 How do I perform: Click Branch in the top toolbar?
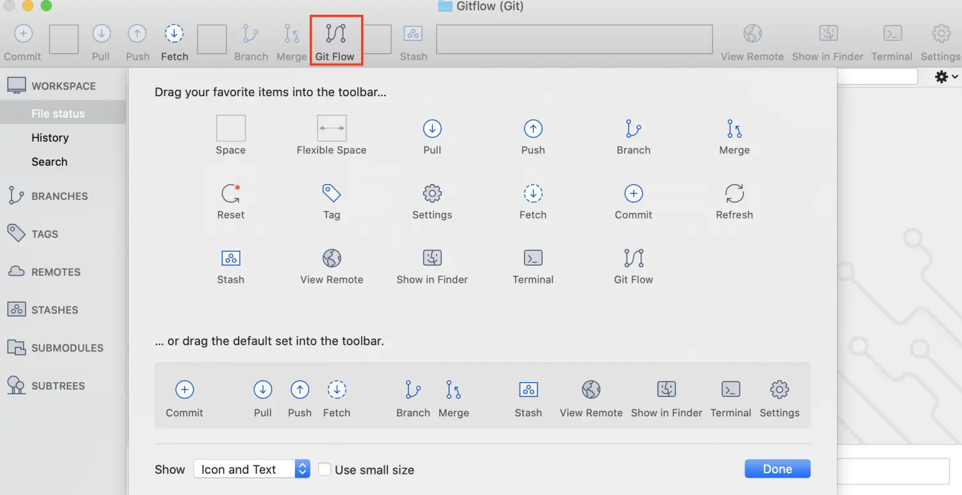pyautogui.click(x=251, y=42)
